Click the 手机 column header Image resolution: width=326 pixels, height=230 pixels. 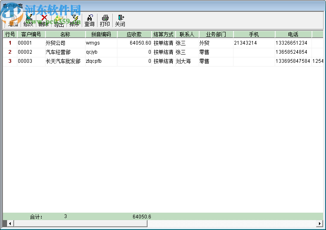point(254,34)
